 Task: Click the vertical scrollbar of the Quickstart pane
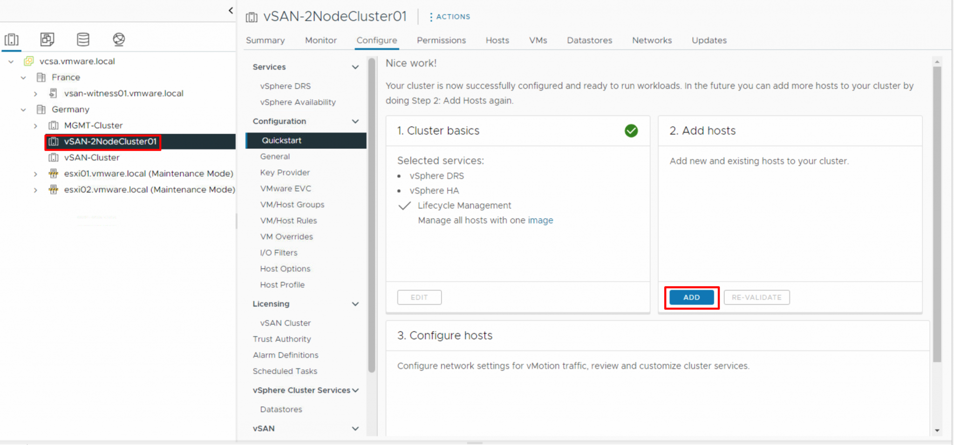(371, 209)
